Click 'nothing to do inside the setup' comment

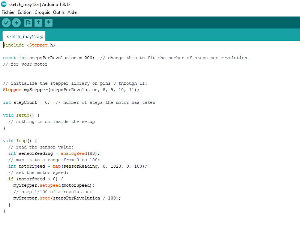pyautogui.click(x=51, y=121)
